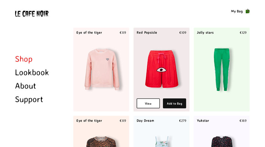Open the pink sweatshirt product image
The width and height of the screenshot is (265, 147).
[102, 69]
